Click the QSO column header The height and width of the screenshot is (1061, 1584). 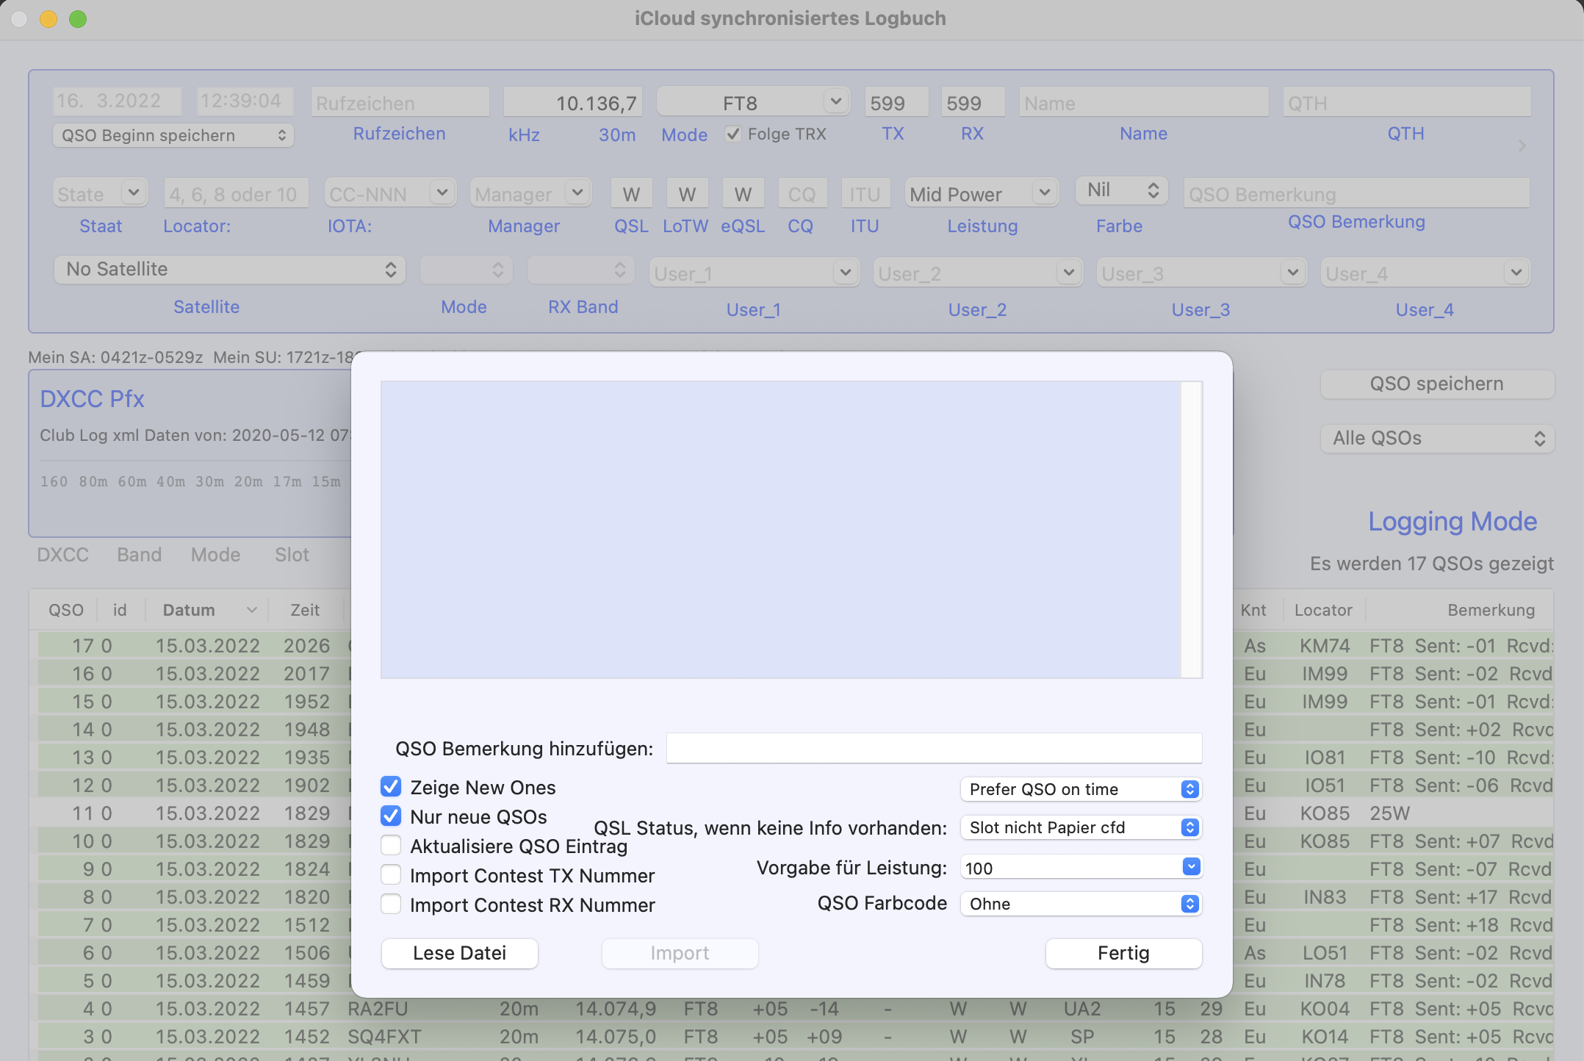point(66,610)
